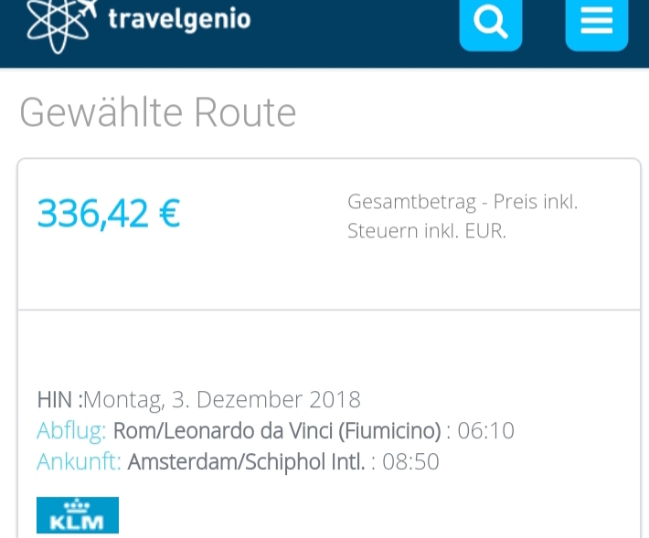Click the KLM airline logo
Image resolution: width=649 pixels, height=538 pixels.
(x=78, y=515)
